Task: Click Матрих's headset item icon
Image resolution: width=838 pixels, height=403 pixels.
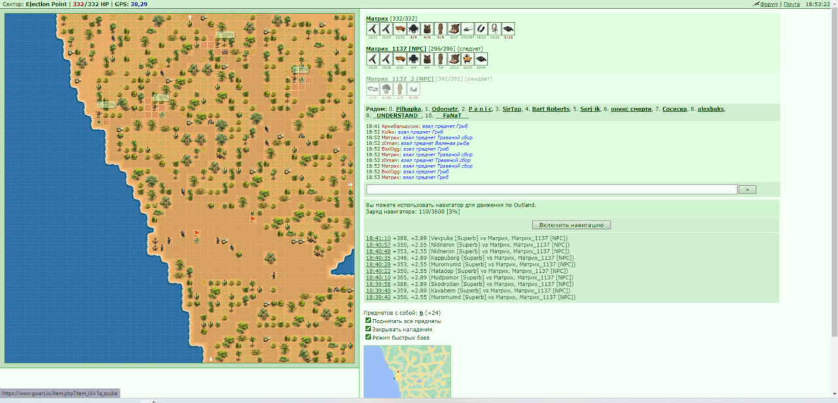Action: (x=494, y=29)
